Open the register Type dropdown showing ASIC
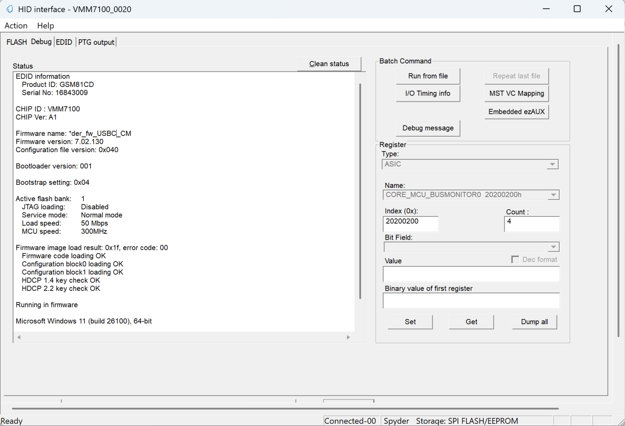 (x=552, y=164)
